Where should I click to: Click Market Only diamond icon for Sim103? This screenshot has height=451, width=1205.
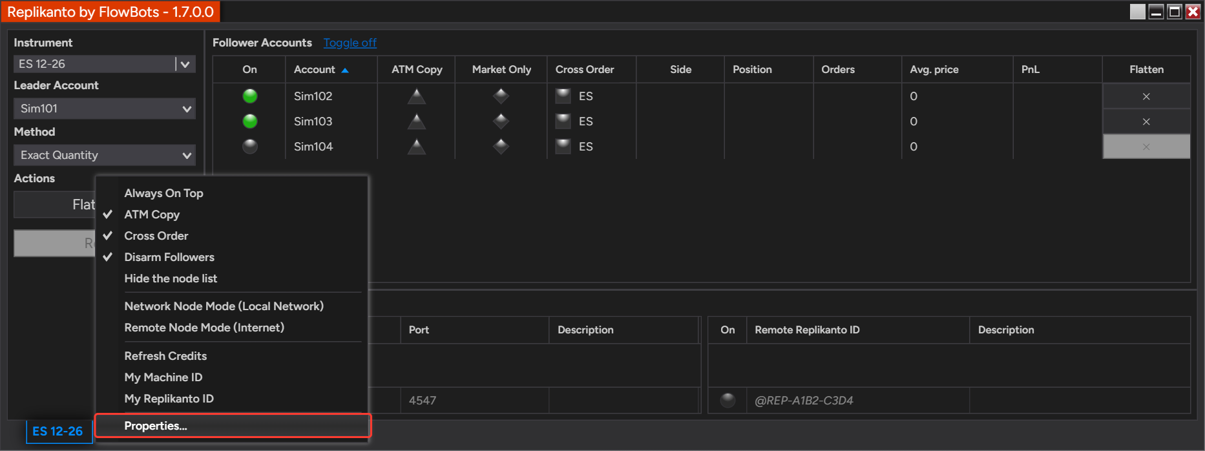tap(501, 121)
